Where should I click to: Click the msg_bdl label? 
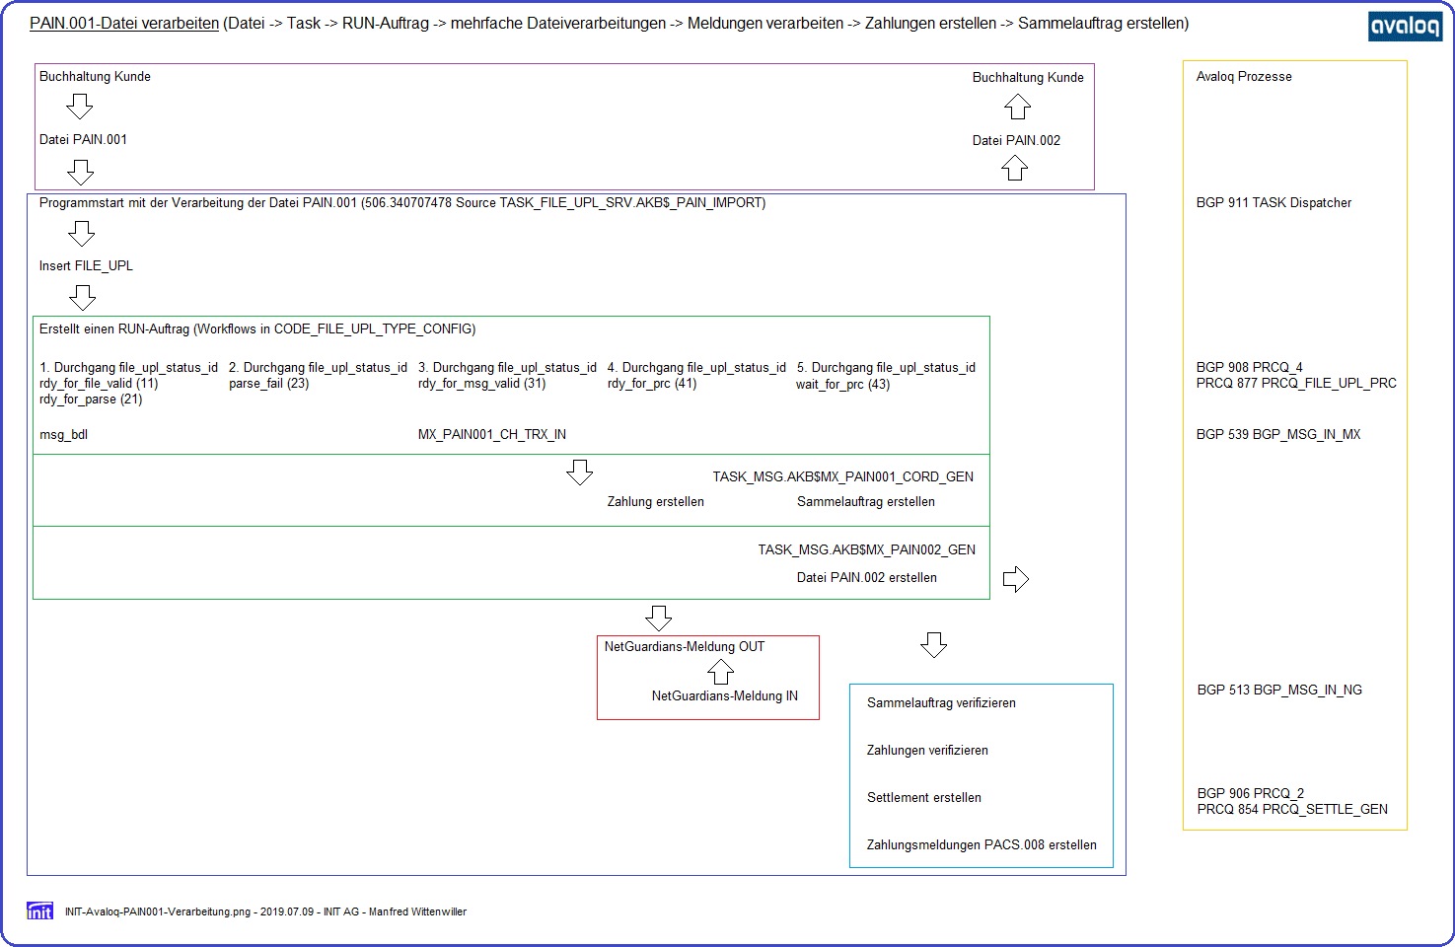pos(63,434)
